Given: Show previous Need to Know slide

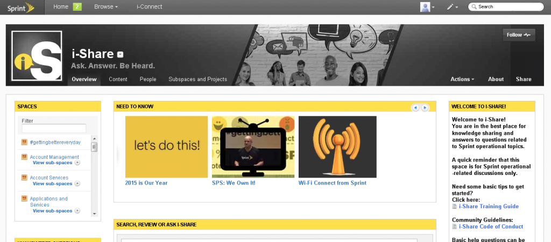Looking at the screenshot, I should 415,107.
